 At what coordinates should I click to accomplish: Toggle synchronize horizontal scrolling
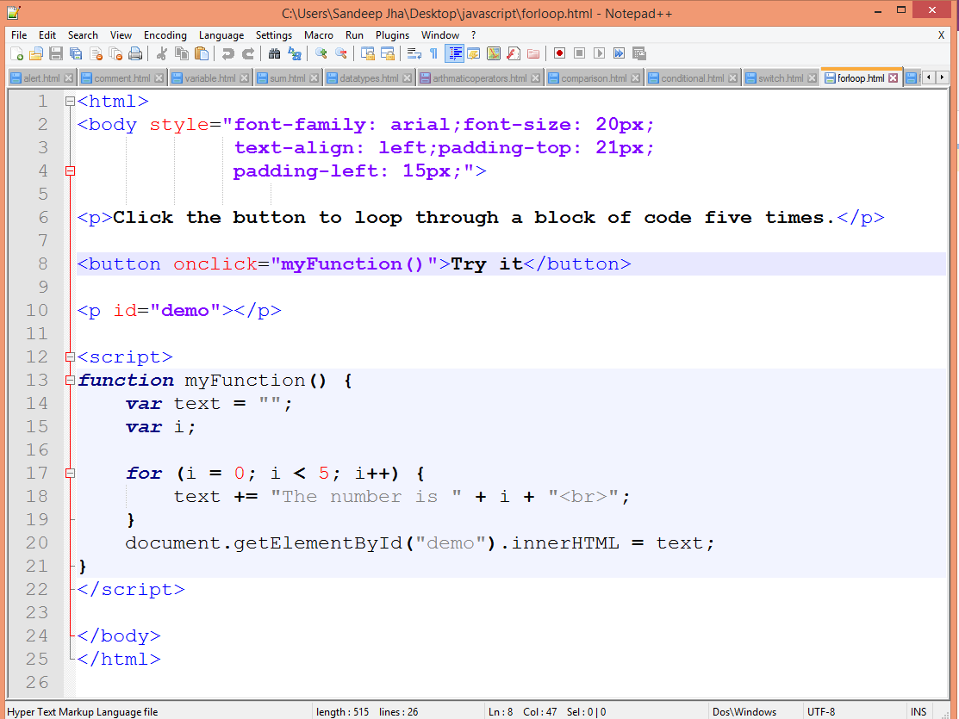pyautogui.click(x=387, y=53)
